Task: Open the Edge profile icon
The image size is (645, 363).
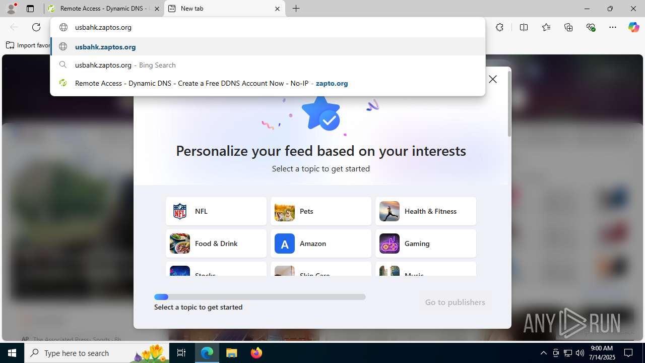Action: (x=11, y=9)
